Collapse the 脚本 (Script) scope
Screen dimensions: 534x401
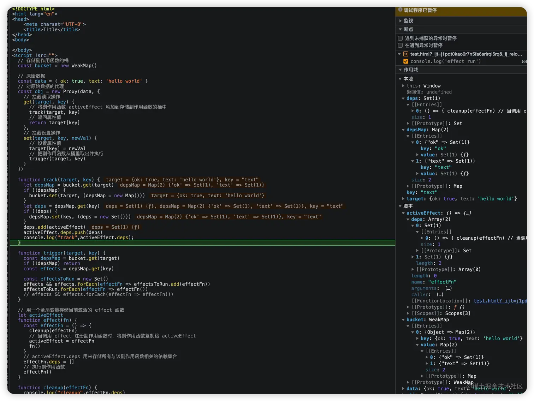point(400,206)
